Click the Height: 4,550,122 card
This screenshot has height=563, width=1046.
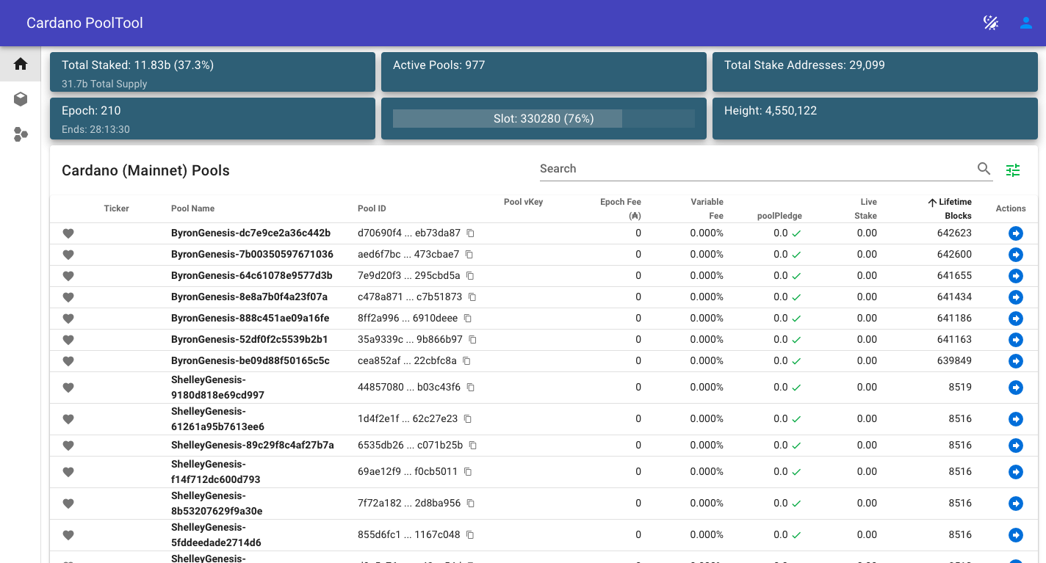(x=875, y=119)
